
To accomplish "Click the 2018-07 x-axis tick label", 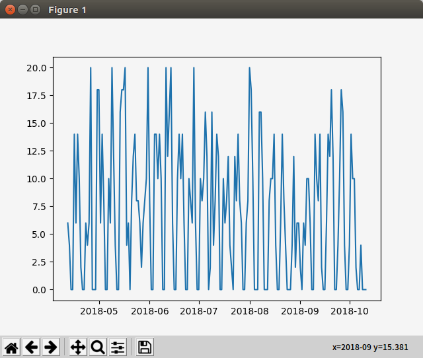I will (x=199, y=310).
